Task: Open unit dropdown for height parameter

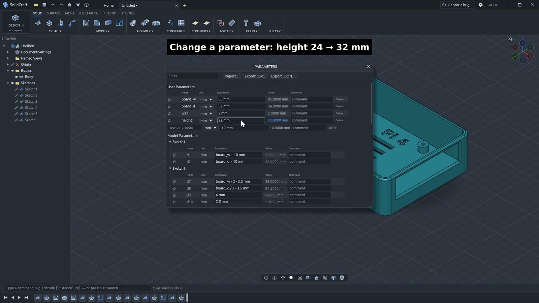Action: [207, 121]
